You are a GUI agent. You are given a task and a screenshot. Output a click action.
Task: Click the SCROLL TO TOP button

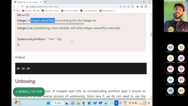29,92
